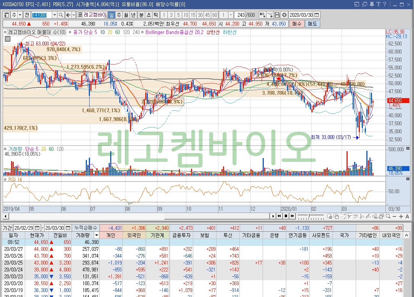Collapse the volume panel corner button
This screenshot has height=297, width=414.
click(x=408, y=148)
